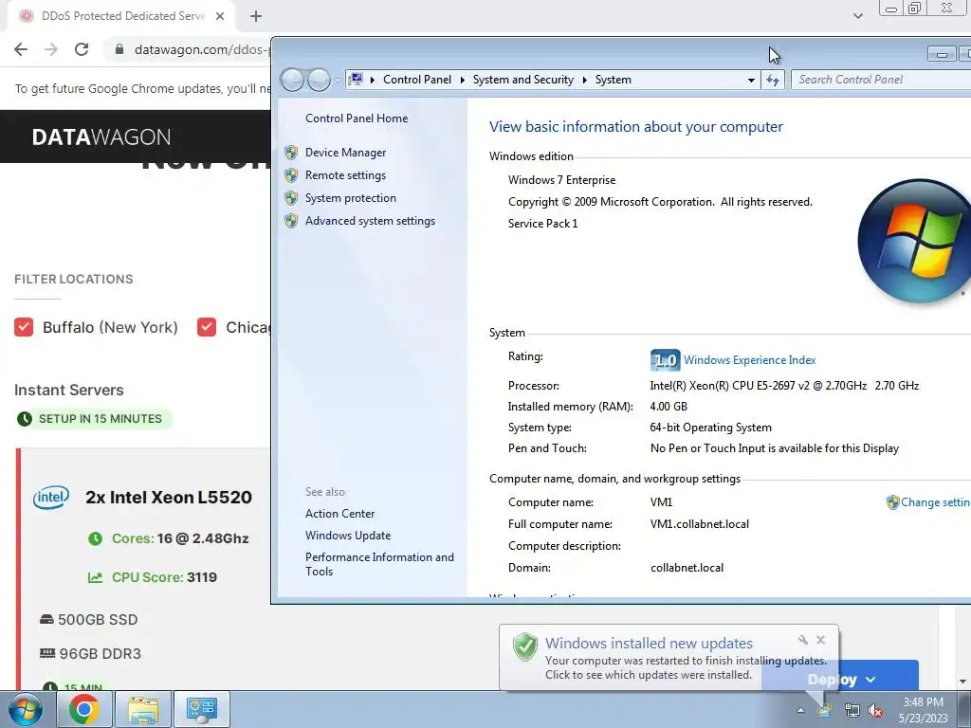The image size is (971, 728).
Task: Go back in Chrome
Action: coord(21,49)
